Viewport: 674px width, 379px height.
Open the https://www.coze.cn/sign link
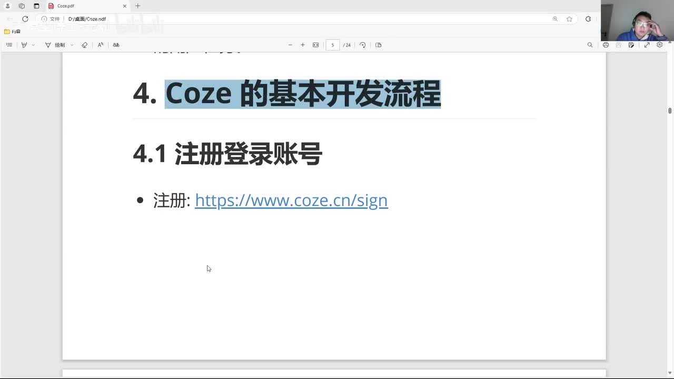click(x=291, y=200)
